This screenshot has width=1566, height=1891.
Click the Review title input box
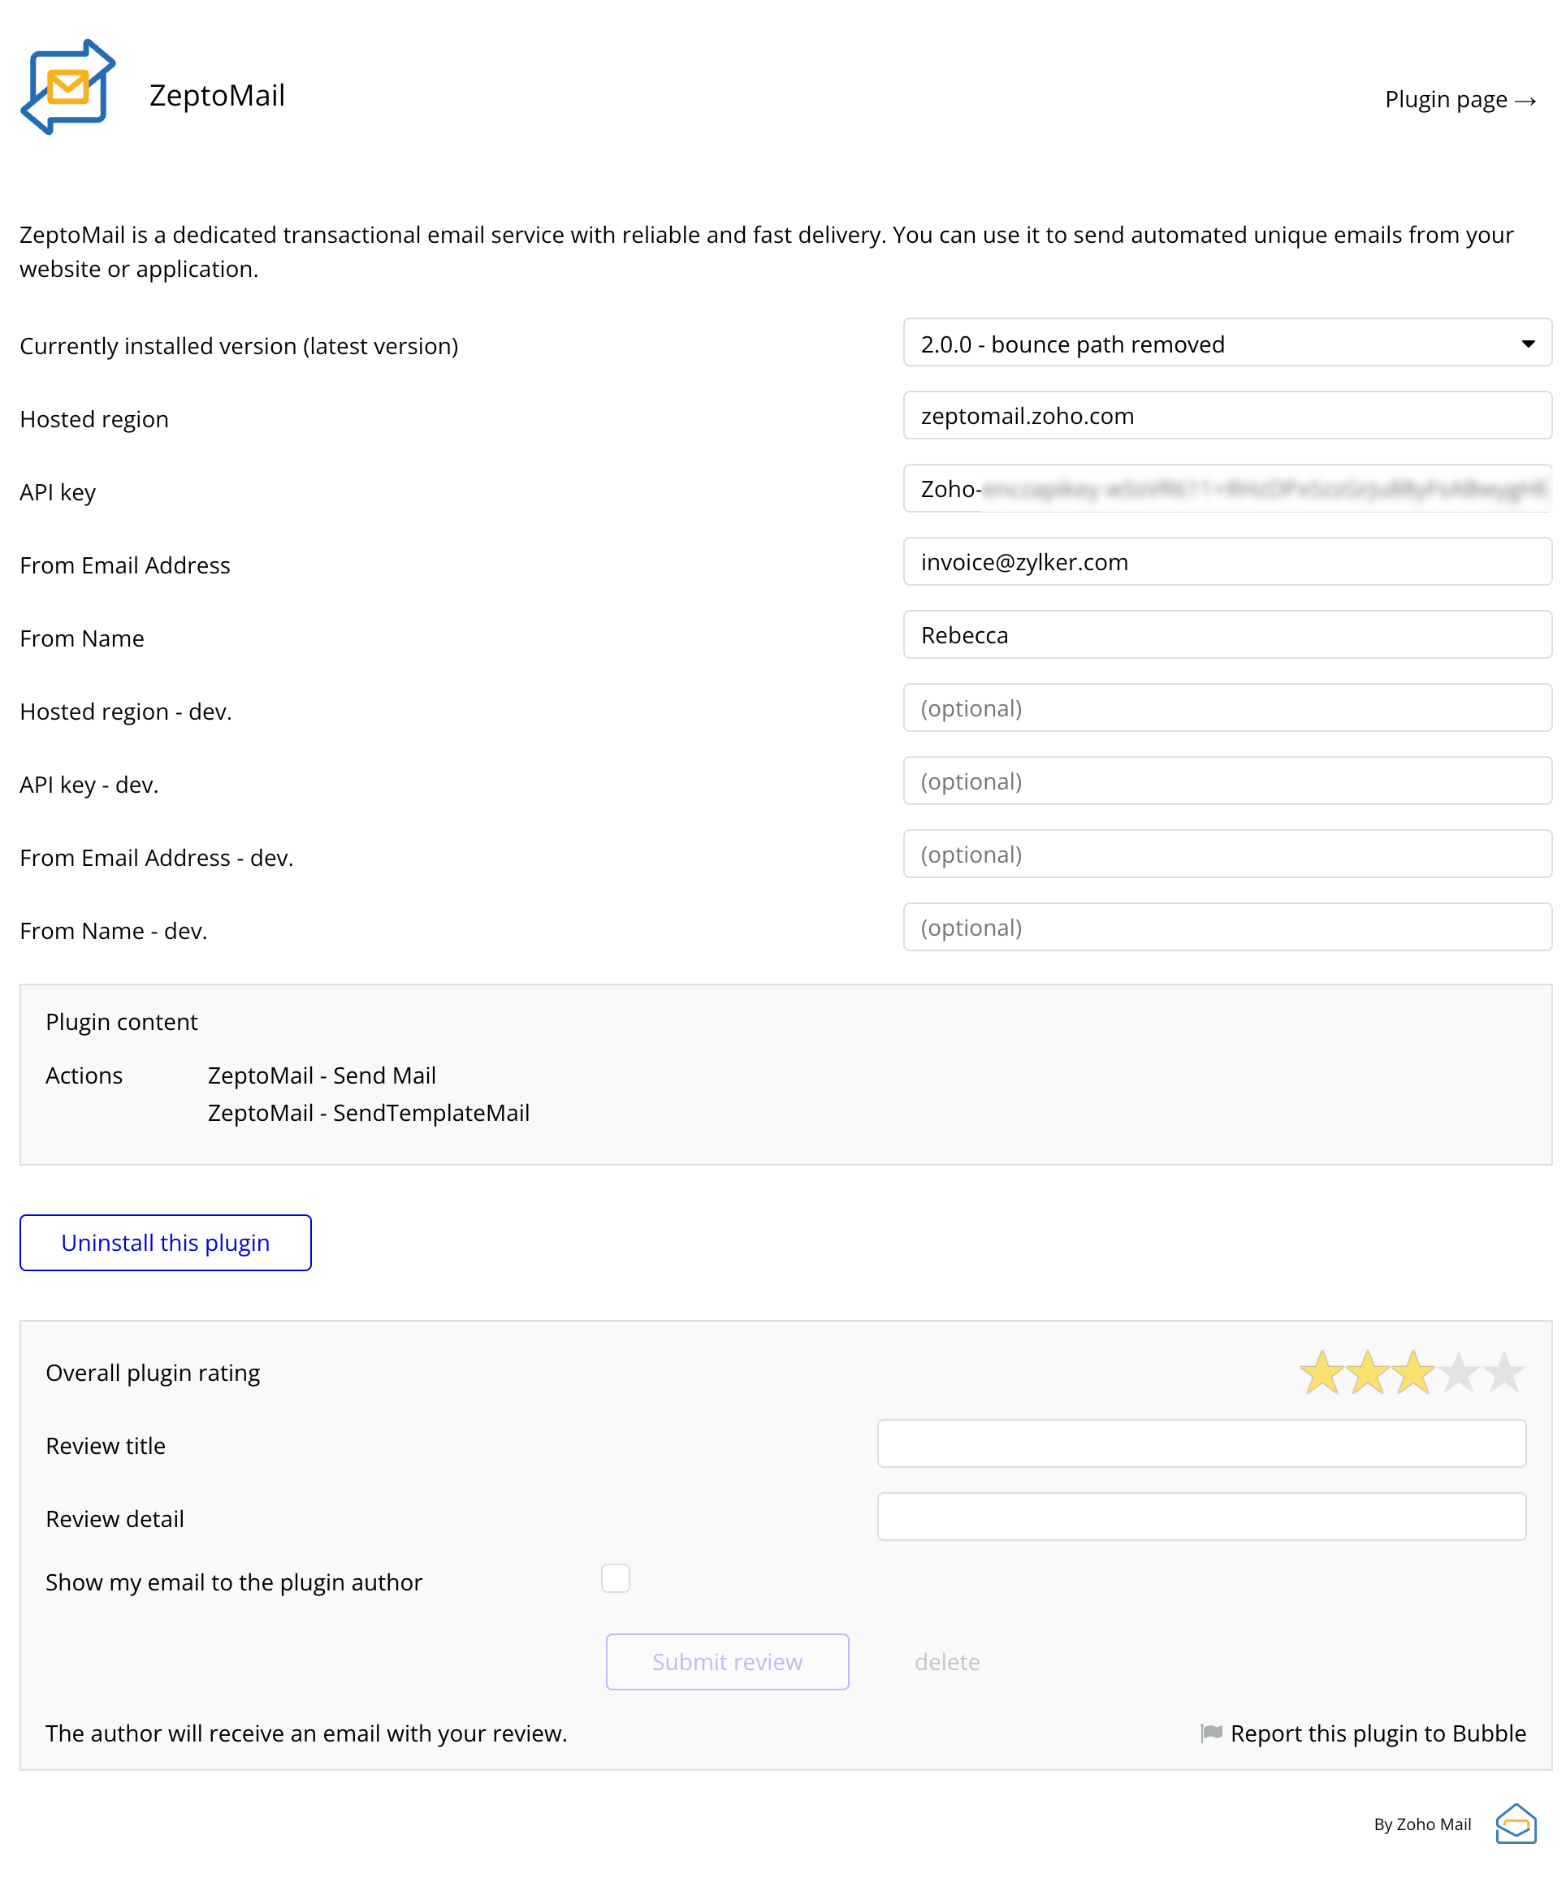(1200, 1443)
